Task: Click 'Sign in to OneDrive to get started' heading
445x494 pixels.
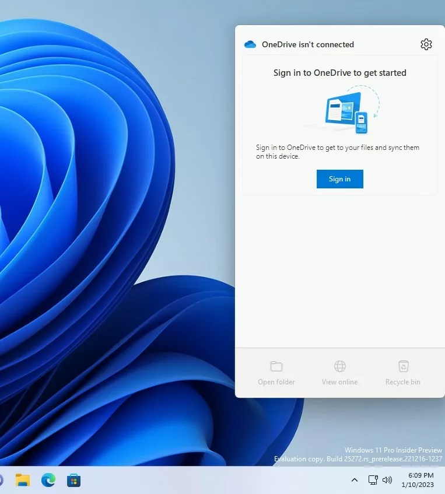Action: click(x=340, y=73)
